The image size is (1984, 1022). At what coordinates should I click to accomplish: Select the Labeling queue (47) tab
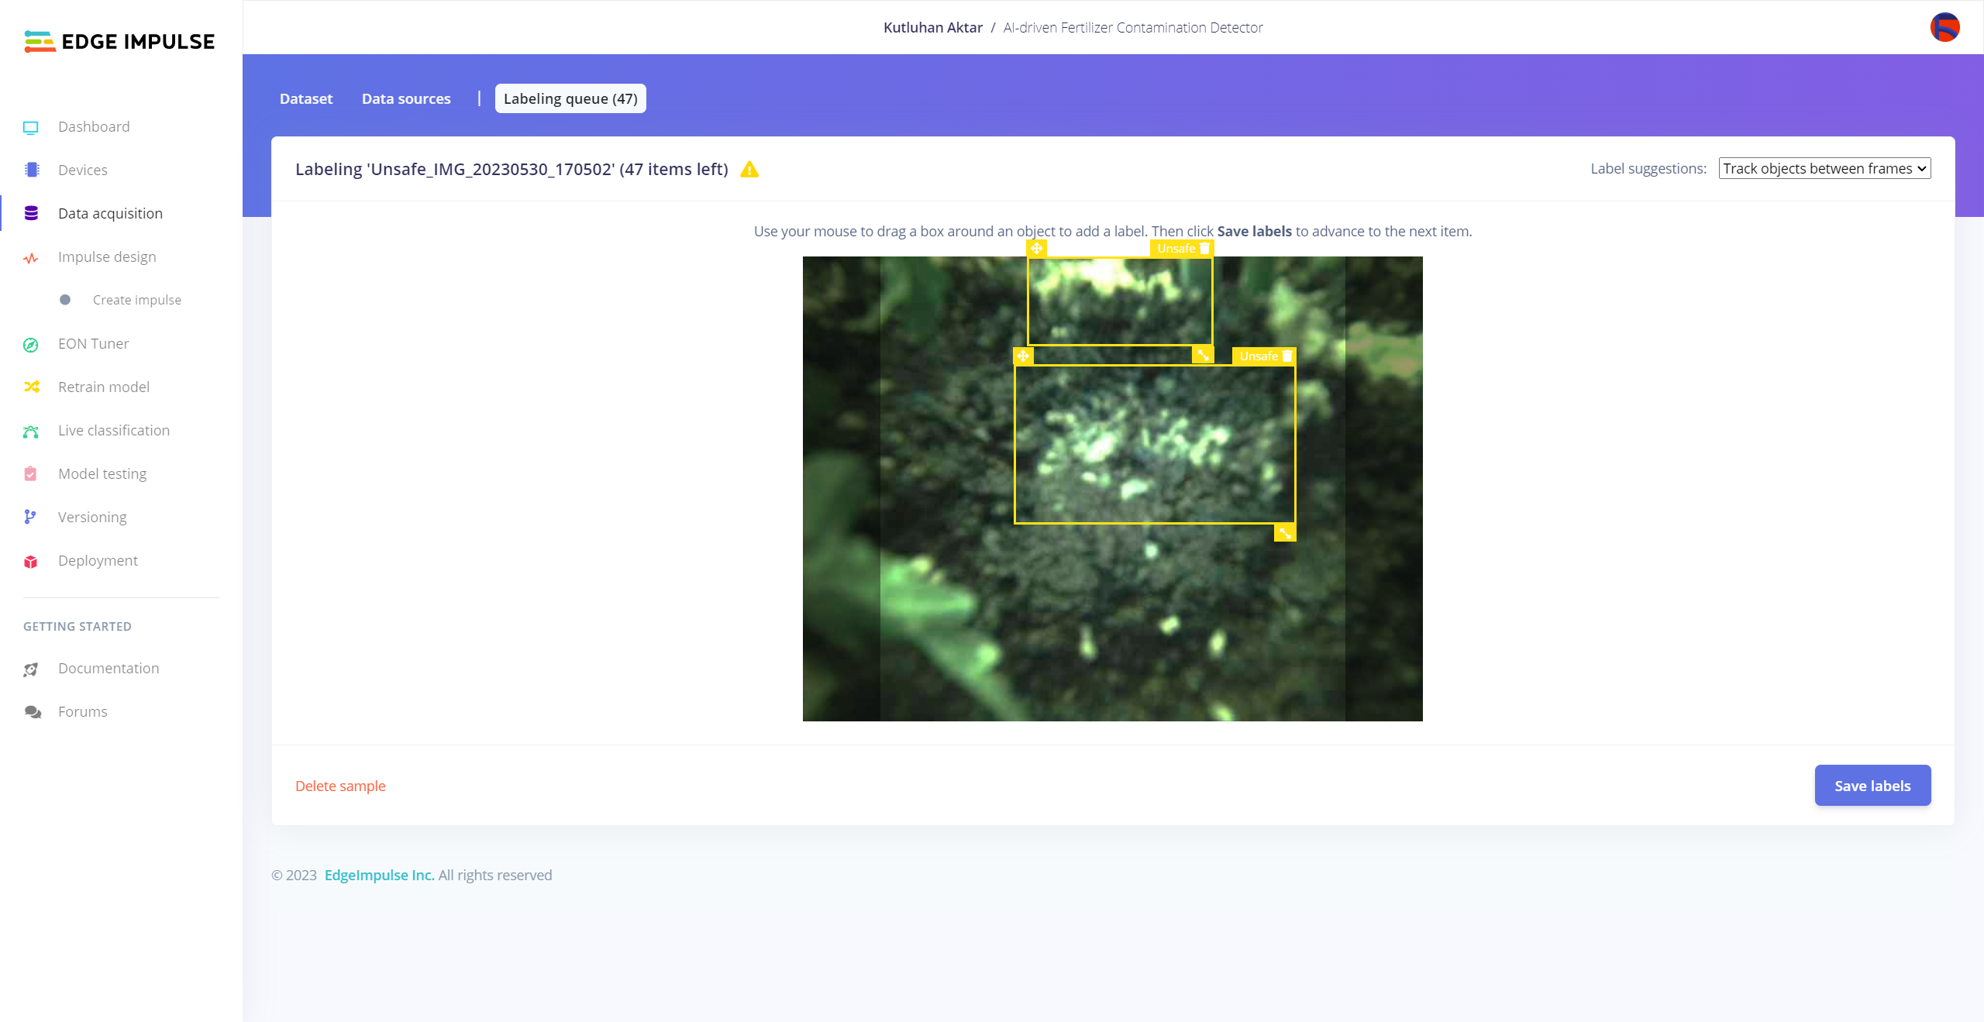[x=570, y=99]
